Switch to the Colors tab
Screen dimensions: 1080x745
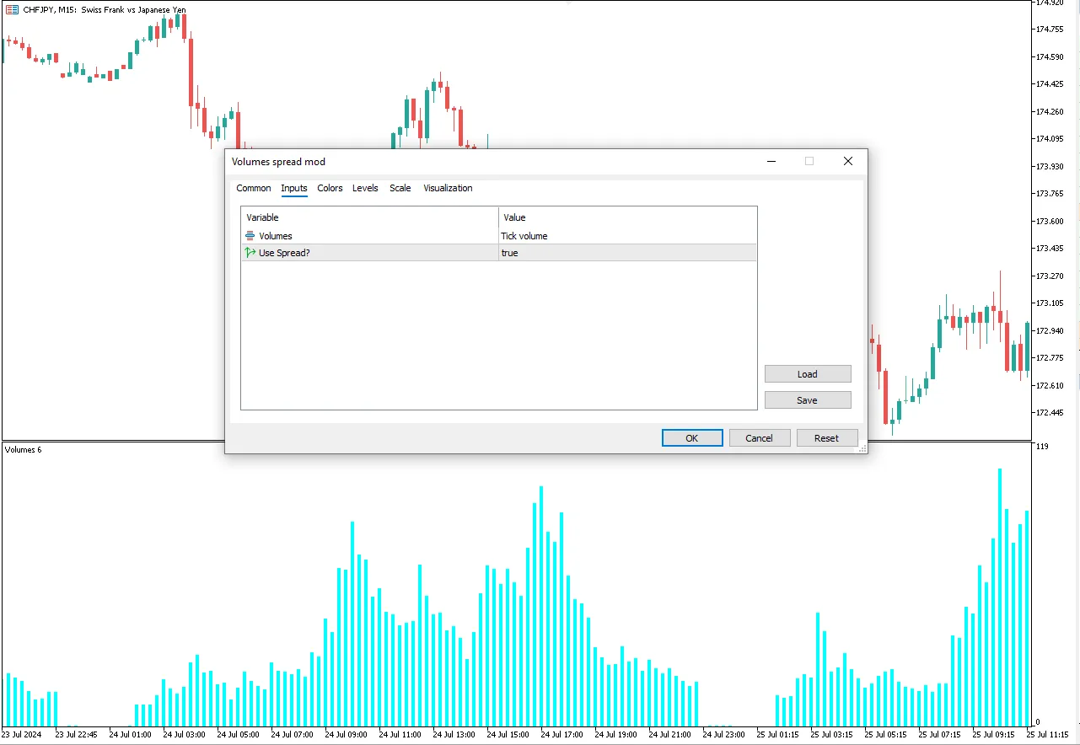tap(330, 188)
